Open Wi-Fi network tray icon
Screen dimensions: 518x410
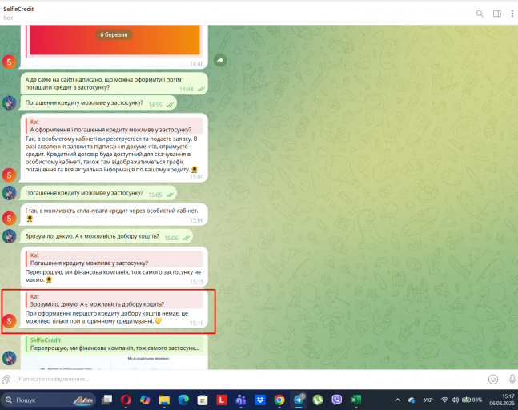coord(444,400)
